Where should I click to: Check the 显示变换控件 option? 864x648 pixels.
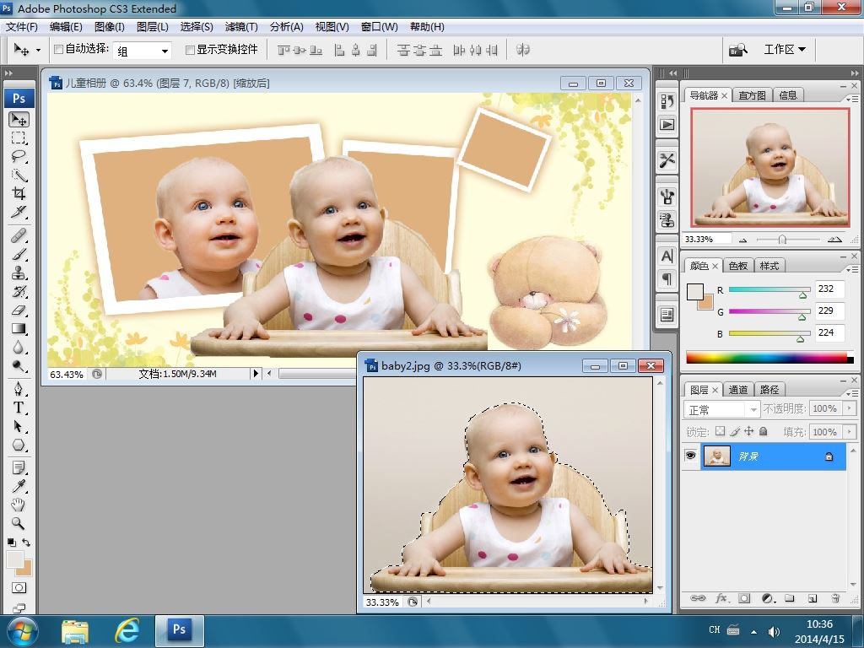190,50
